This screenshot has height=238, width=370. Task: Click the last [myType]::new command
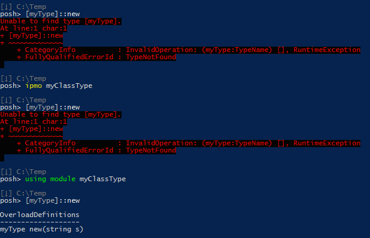coord(53,201)
